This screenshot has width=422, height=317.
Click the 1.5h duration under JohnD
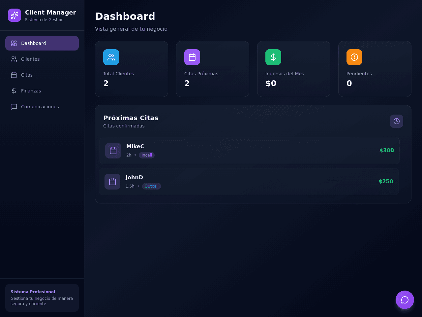(130, 186)
